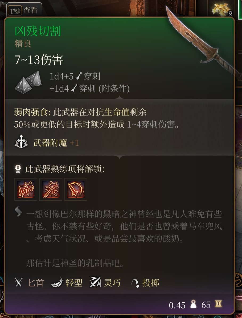Click the lore scroll icon beside description
The height and width of the screenshot is (318, 242).
[x=18, y=212]
